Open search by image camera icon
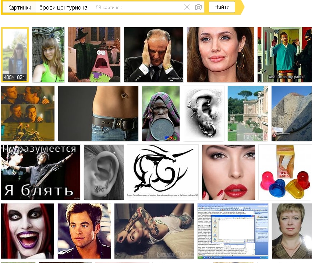 (x=198, y=7)
